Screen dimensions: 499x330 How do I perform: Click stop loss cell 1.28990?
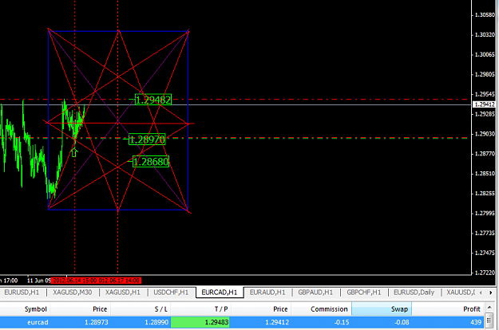(x=156, y=322)
